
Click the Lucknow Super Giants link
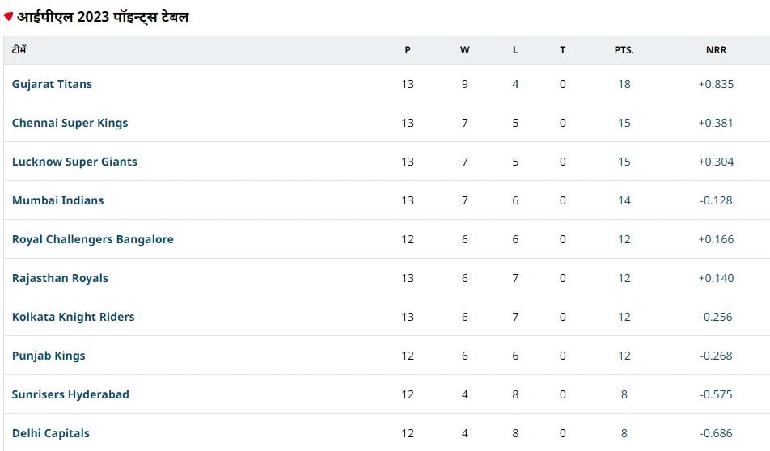coord(74,162)
